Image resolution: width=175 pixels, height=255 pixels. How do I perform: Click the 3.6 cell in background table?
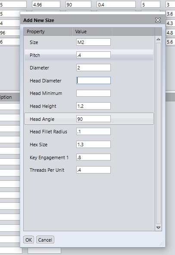pyautogui.click(x=170, y=14)
